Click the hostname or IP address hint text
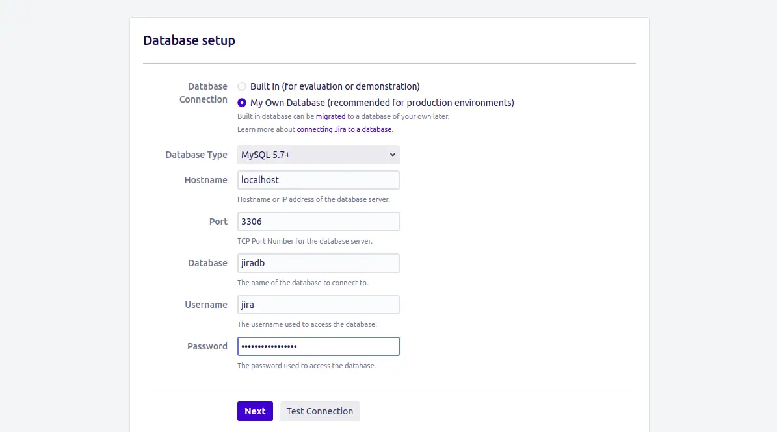 313,200
